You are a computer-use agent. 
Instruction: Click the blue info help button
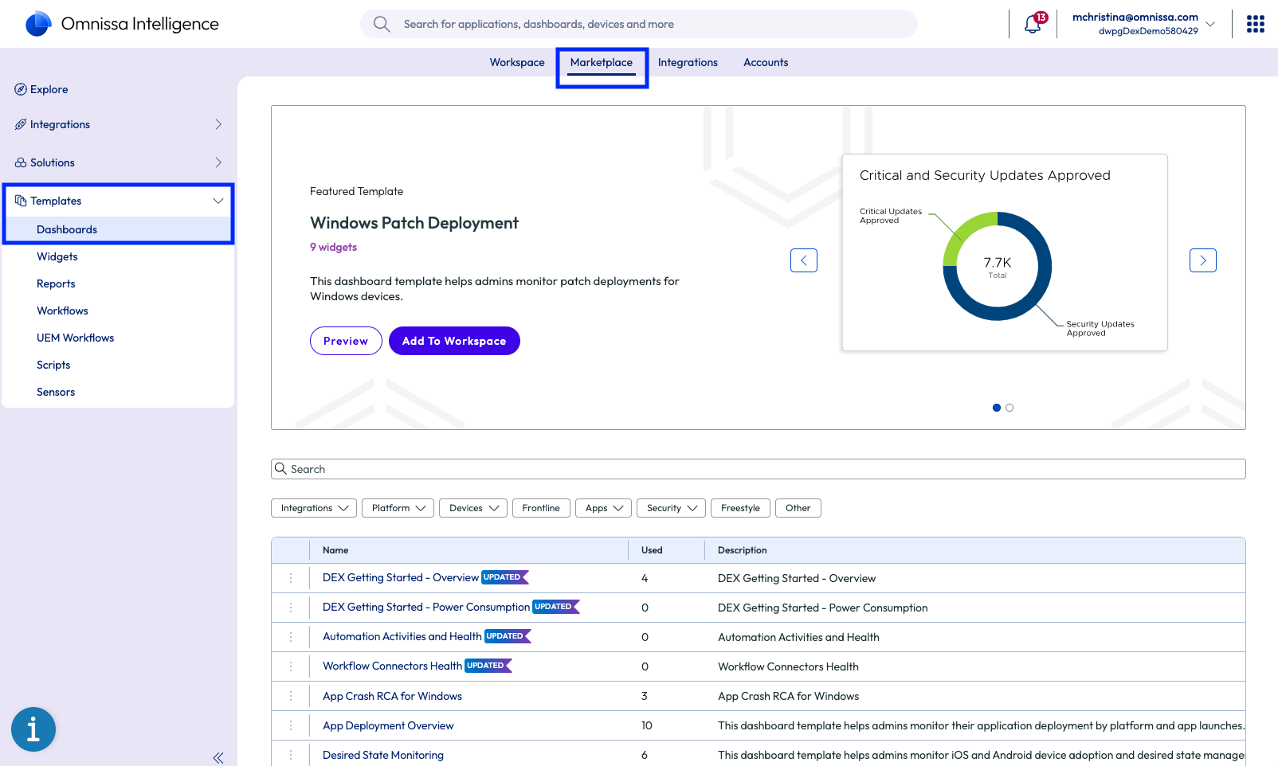pyautogui.click(x=33, y=729)
